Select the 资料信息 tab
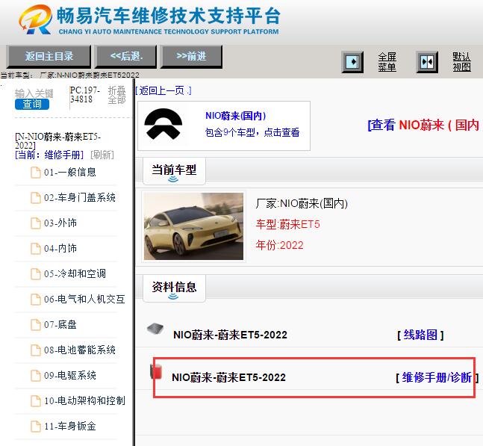Screen dimensions: 483x446 coord(174,288)
